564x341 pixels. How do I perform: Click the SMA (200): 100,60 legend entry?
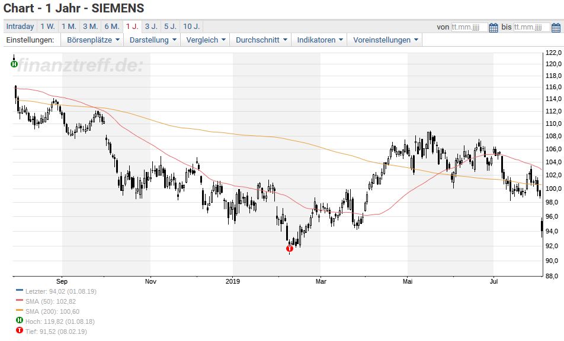tap(52, 311)
